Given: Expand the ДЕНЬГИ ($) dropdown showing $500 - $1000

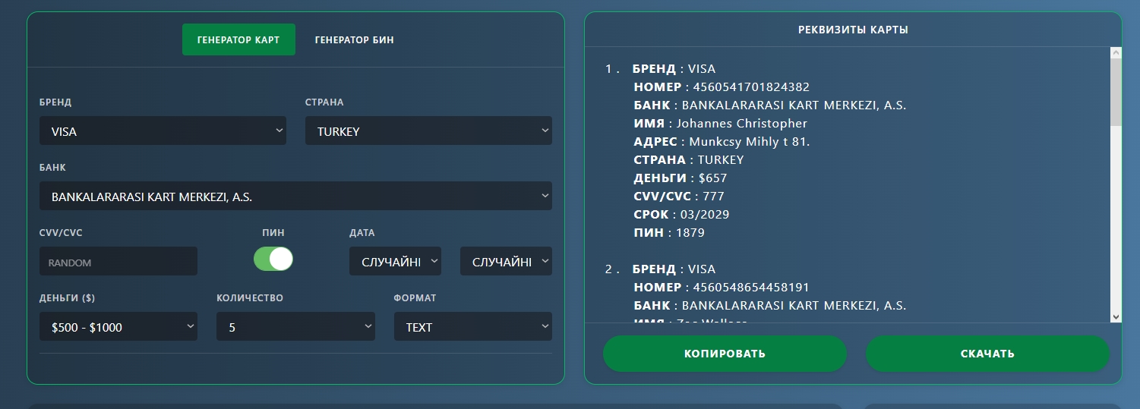Looking at the screenshot, I should 118,326.
